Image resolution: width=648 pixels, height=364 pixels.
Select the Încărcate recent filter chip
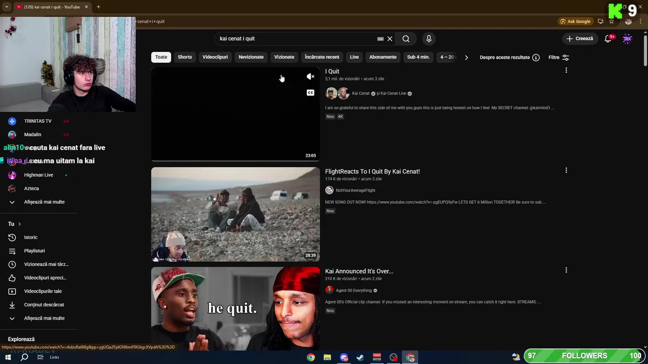pyautogui.click(x=322, y=57)
